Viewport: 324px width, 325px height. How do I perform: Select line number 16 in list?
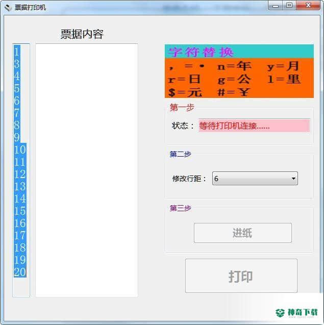pyautogui.click(x=20, y=222)
